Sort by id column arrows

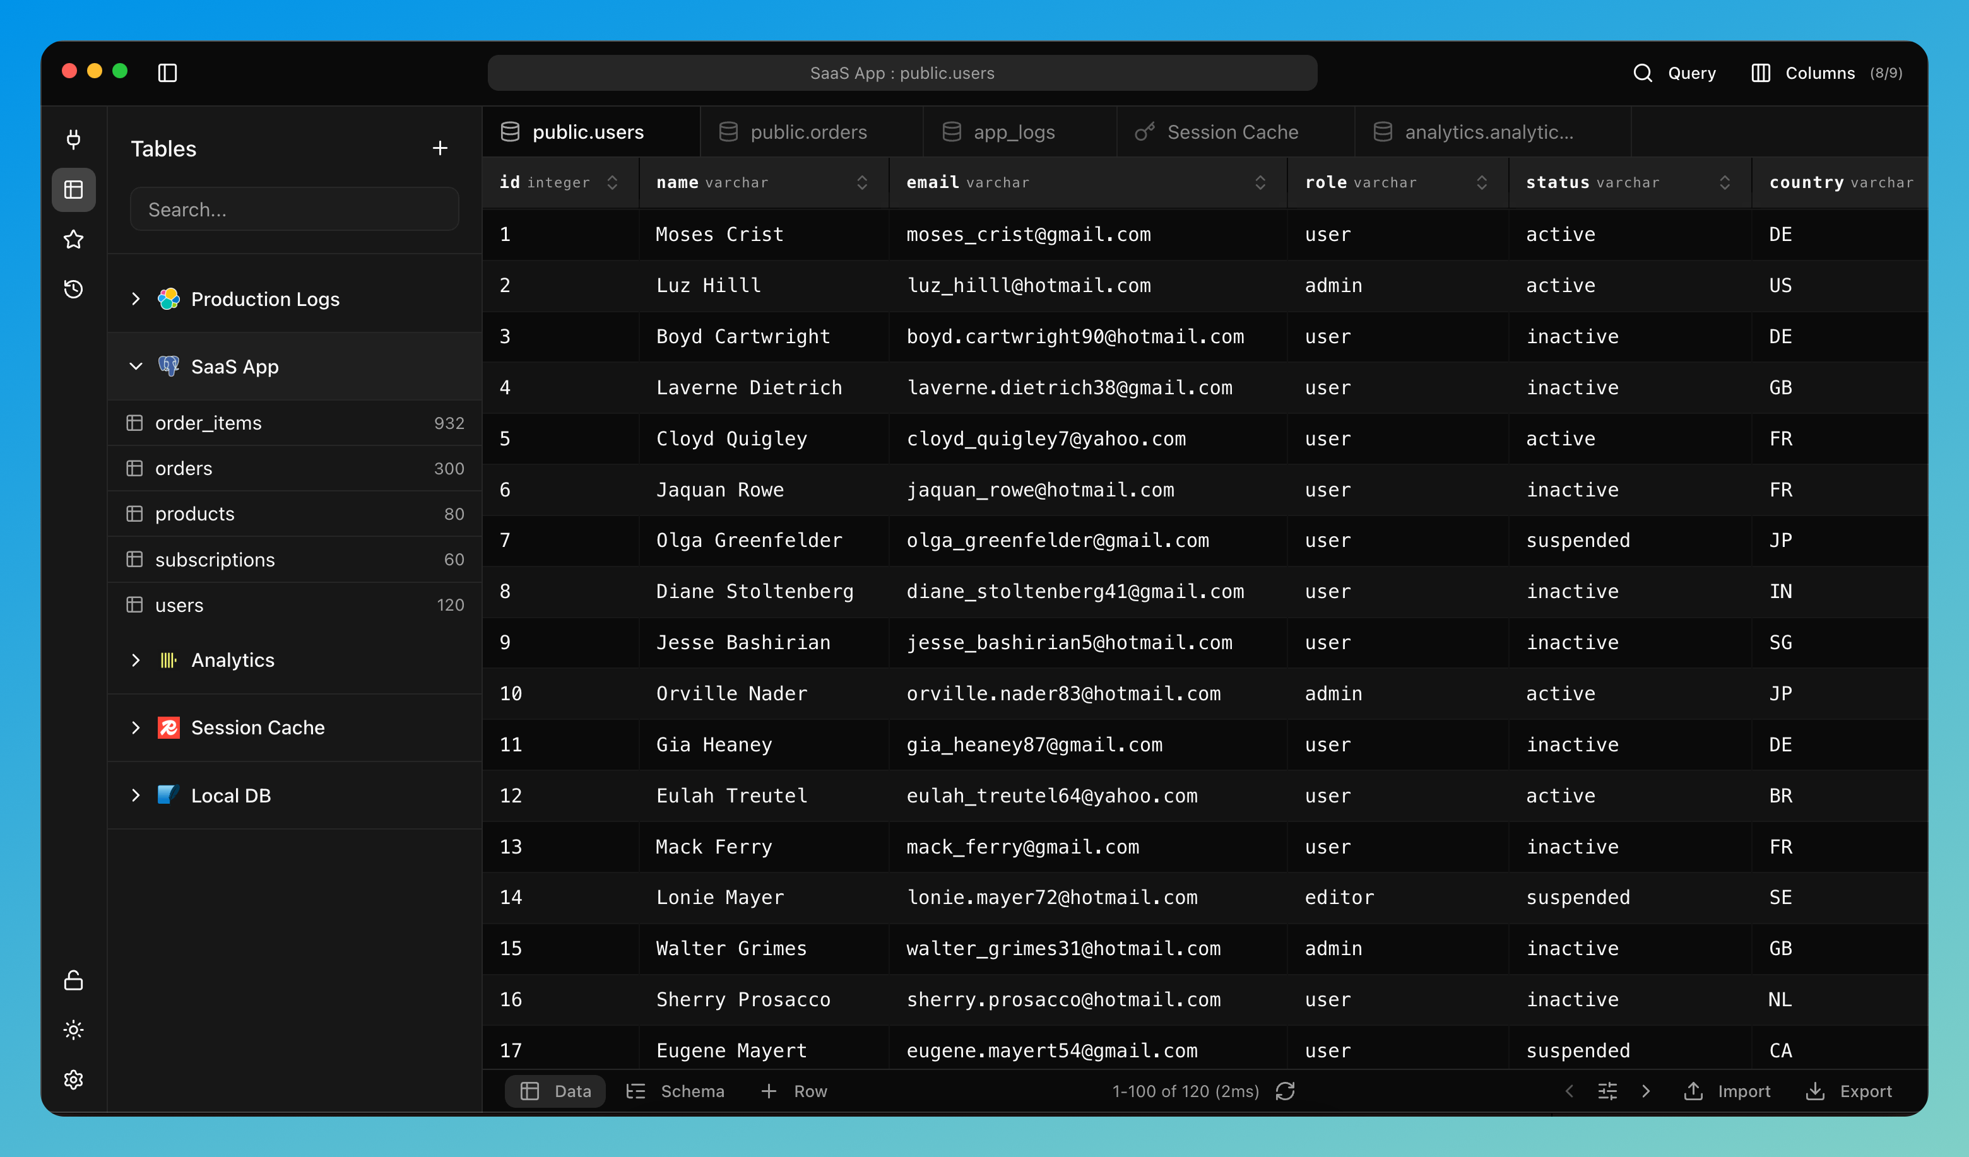pos(612,182)
